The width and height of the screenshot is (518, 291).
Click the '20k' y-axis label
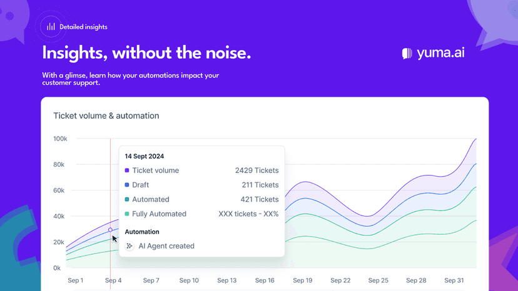click(x=59, y=242)
